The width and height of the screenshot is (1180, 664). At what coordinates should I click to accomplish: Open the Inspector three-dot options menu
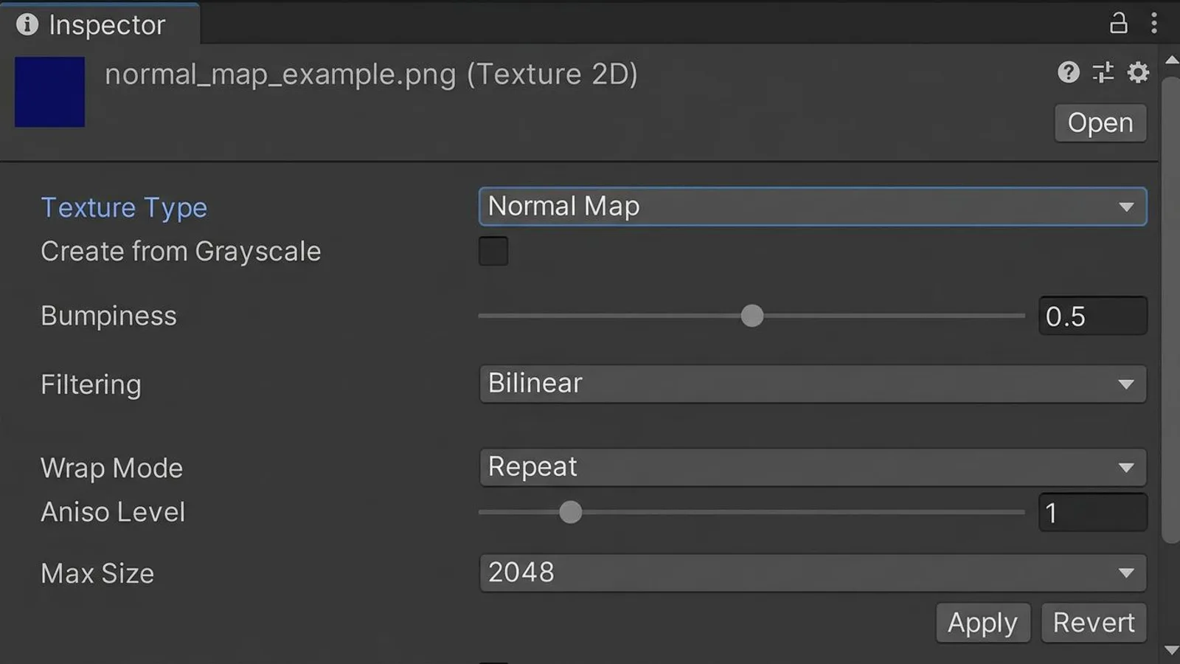coord(1154,23)
